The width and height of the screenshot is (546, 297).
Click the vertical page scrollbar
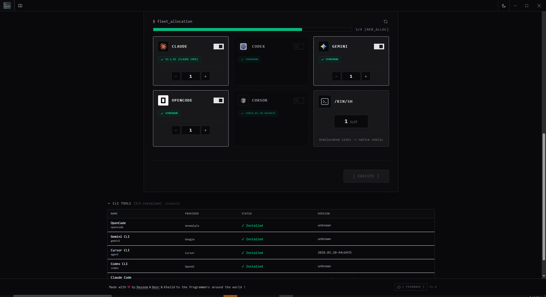pyautogui.click(x=544, y=197)
